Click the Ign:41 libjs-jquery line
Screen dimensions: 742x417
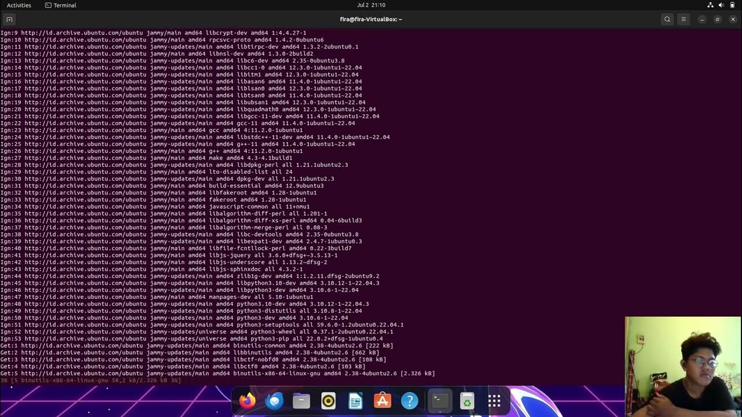pos(169,255)
